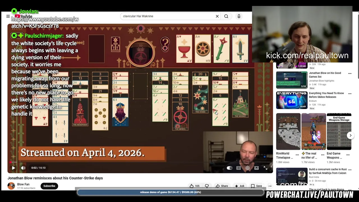
Task: Open options for Good Games list video
Action: (350, 74)
